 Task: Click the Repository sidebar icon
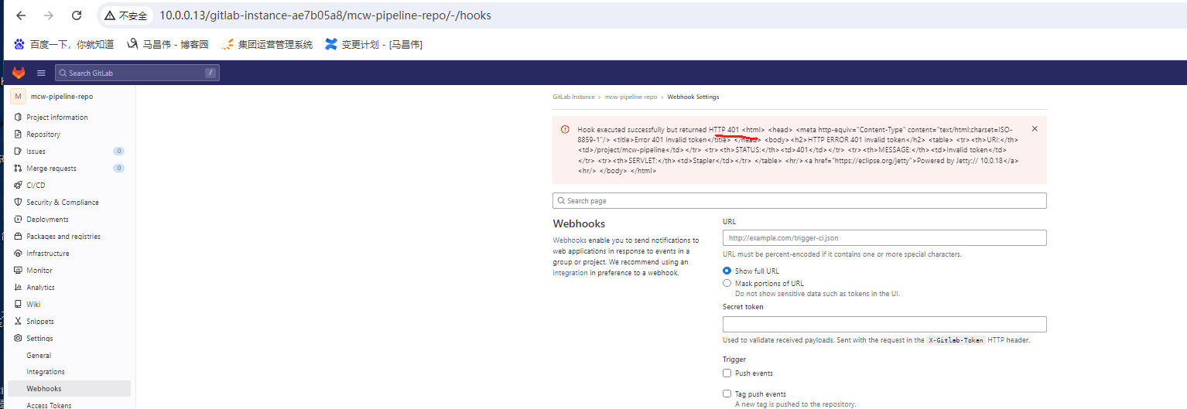pyautogui.click(x=18, y=135)
